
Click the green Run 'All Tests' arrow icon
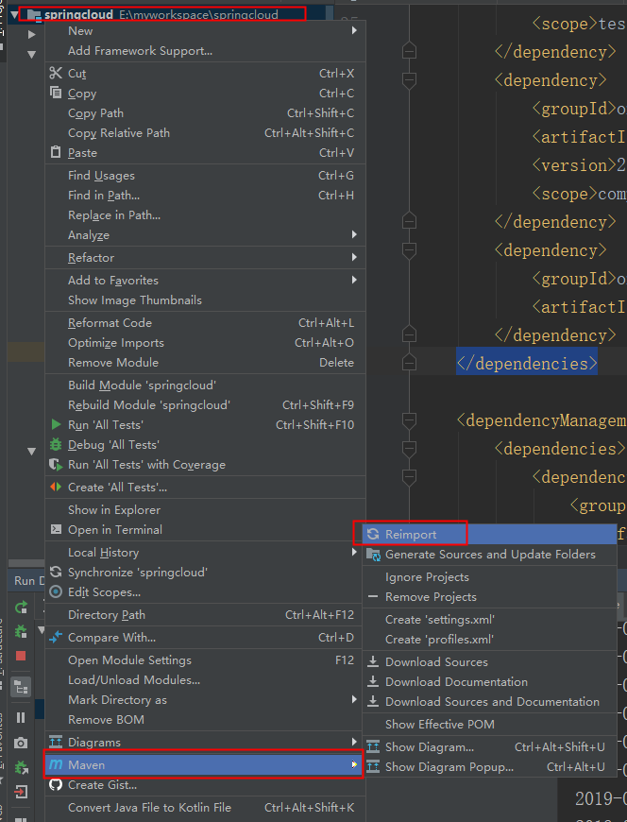[x=56, y=424]
